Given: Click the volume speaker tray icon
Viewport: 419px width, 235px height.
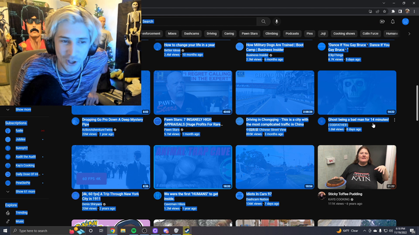Looking at the screenshot, I should 391,230.
